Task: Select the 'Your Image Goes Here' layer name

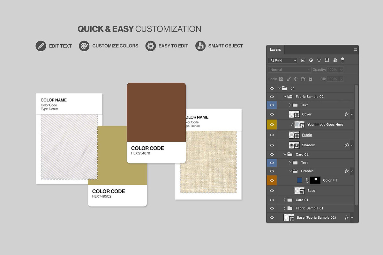Action: click(x=325, y=125)
